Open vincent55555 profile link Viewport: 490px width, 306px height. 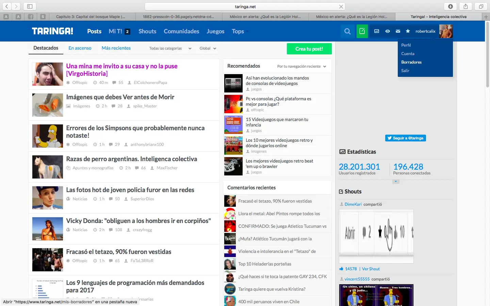point(357,279)
